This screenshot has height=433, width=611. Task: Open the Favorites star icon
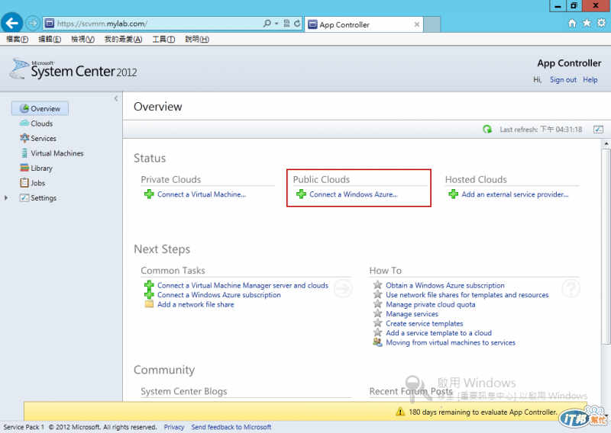[x=587, y=24]
